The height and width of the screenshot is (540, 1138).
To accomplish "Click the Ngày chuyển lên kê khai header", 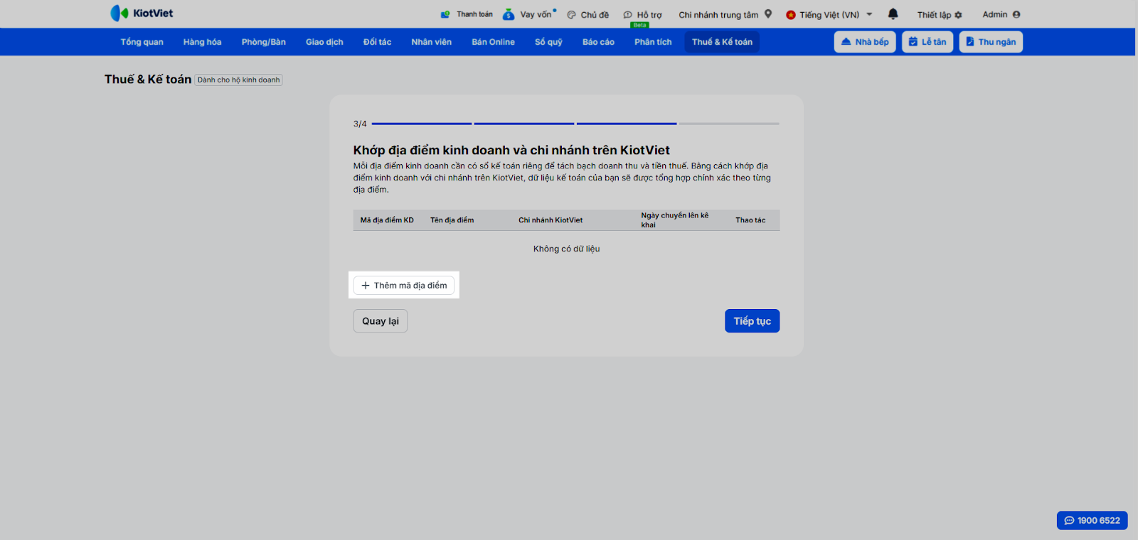I will pyautogui.click(x=675, y=220).
